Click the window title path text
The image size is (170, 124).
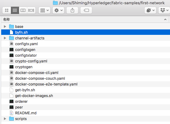click(112, 3)
